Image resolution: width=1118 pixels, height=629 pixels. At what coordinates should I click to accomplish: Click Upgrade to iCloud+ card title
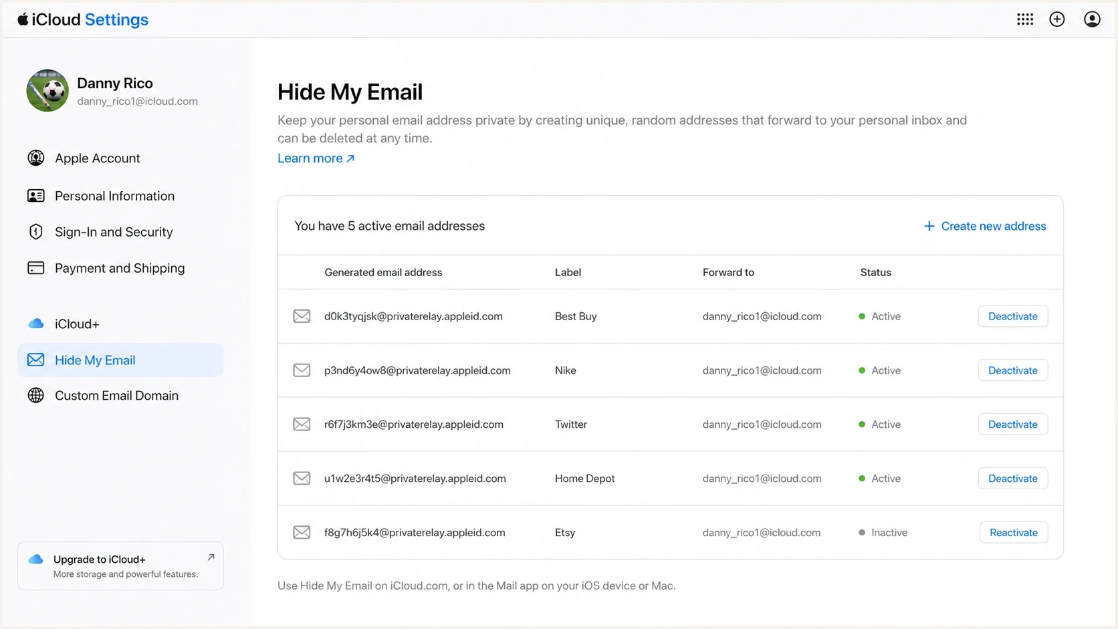pyautogui.click(x=100, y=559)
